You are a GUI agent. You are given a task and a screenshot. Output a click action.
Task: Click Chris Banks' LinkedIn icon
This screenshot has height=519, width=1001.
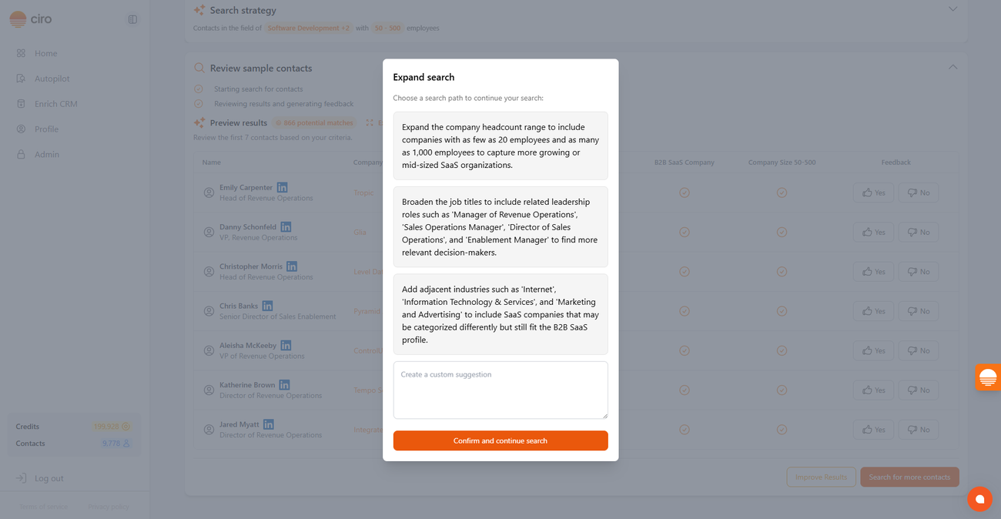[x=267, y=306]
